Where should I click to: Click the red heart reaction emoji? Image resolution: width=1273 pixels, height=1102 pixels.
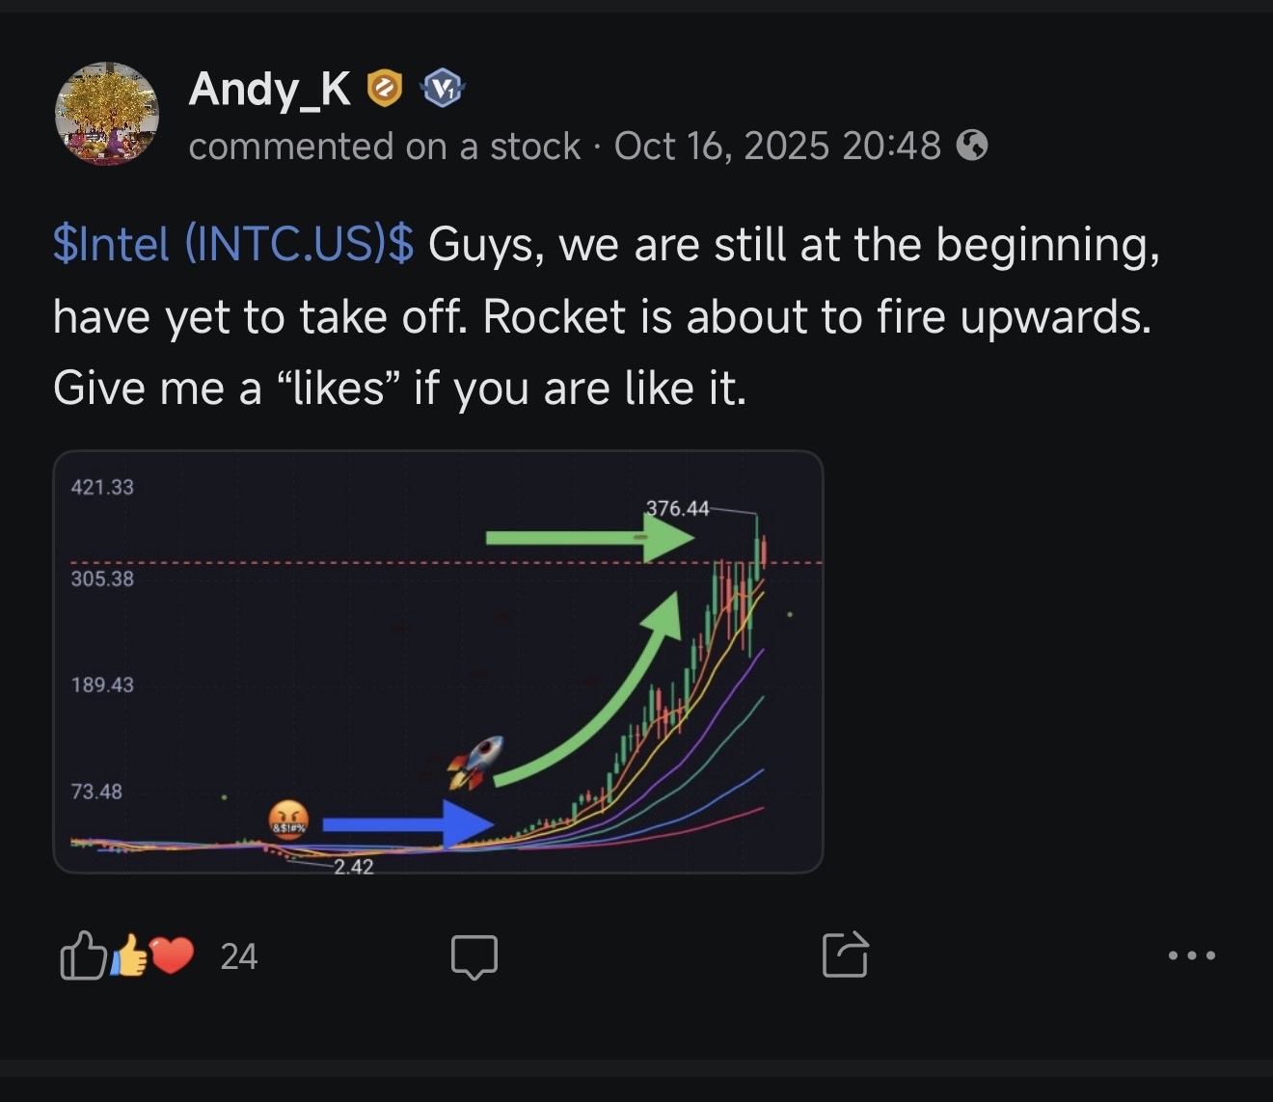[173, 955]
